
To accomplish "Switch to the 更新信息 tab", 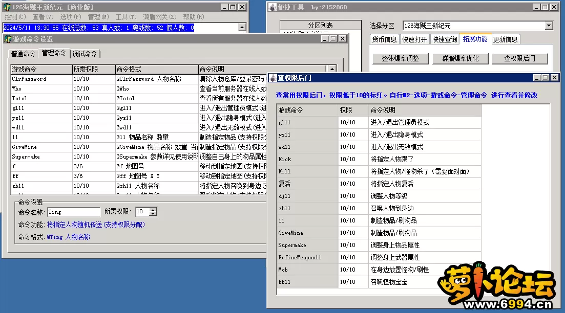I will pyautogui.click(x=505, y=39).
